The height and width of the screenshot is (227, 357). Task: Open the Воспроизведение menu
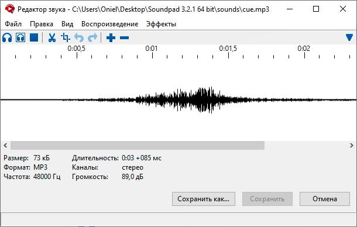coord(110,24)
